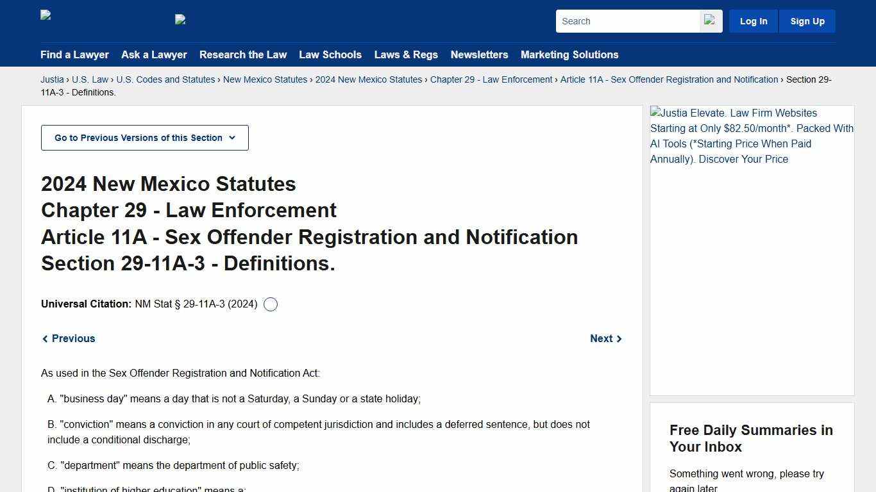Open the Laws & Regs menu
The height and width of the screenshot is (492, 876).
406,54
